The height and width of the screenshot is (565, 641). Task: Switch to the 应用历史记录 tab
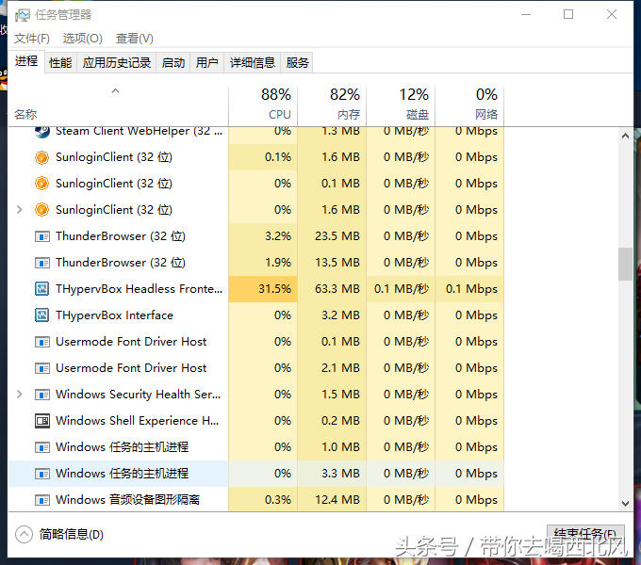(x=117, y=63)
